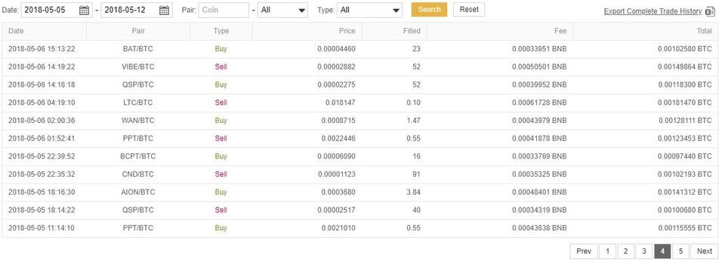This screenshot has height=274, width=725.
Task: Select the LTC/BTC pair cell
Action: tap(137, 103)
